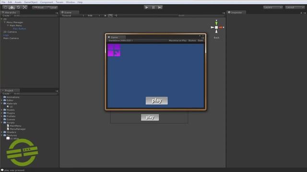This screenshot has width=307, height=172.
Task: Select the Animations folder icon
Action: point(5,97)
